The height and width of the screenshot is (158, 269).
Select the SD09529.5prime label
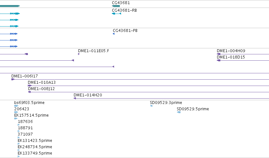click(193, 109)
